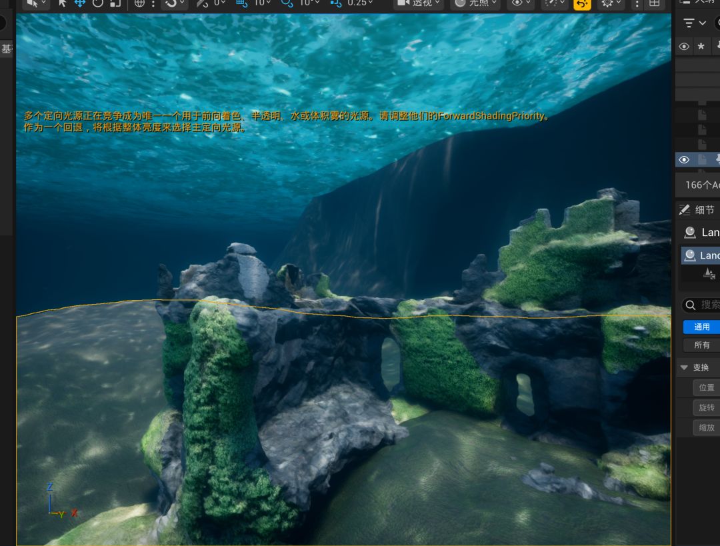This screenshot has width=720, height=546.
Task: Click the XYZ axis orientation gizmo
Action: point(61,501)
